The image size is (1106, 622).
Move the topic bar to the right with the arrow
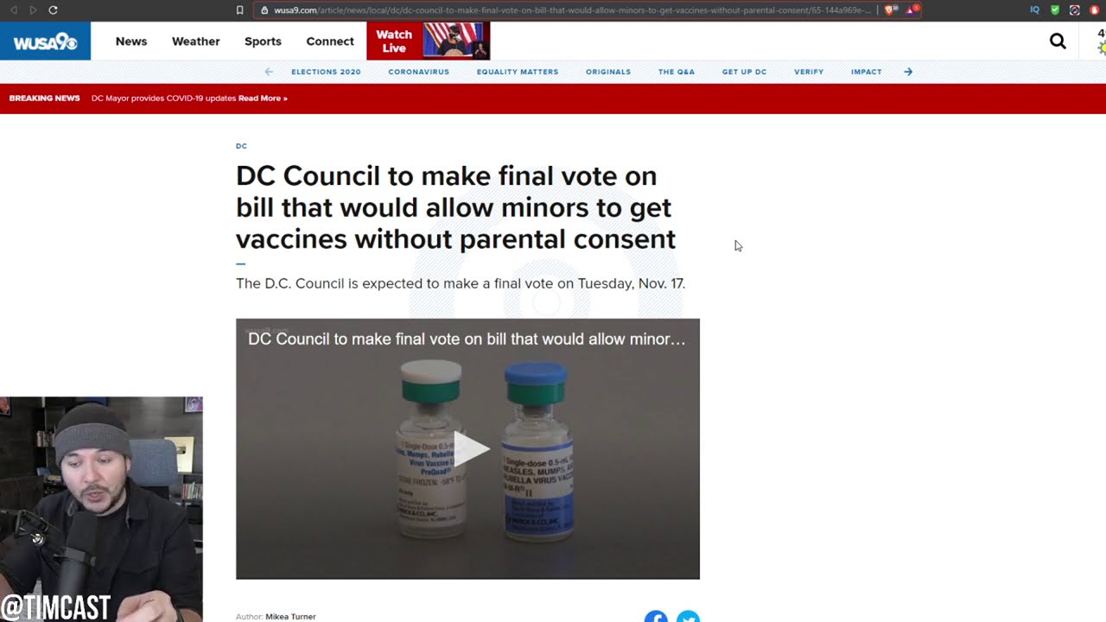pos(908,72)
